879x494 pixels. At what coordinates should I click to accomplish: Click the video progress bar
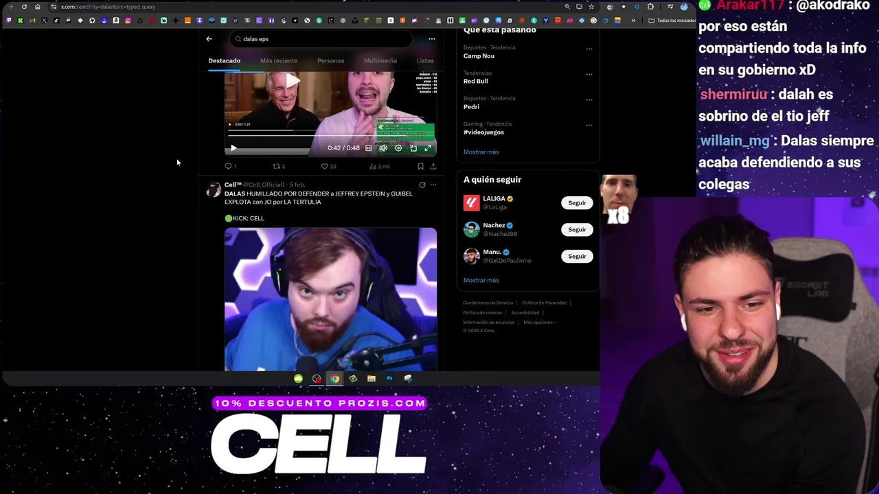tap(330, 137)
